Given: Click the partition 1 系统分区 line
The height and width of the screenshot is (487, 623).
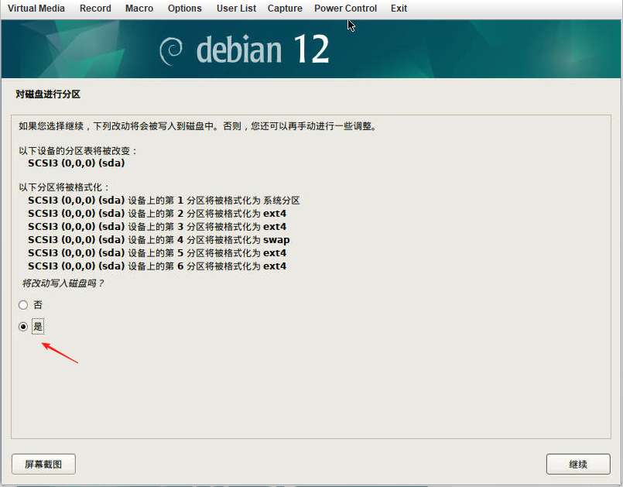Looking at the screenshot, I should [x=164, y=201].
